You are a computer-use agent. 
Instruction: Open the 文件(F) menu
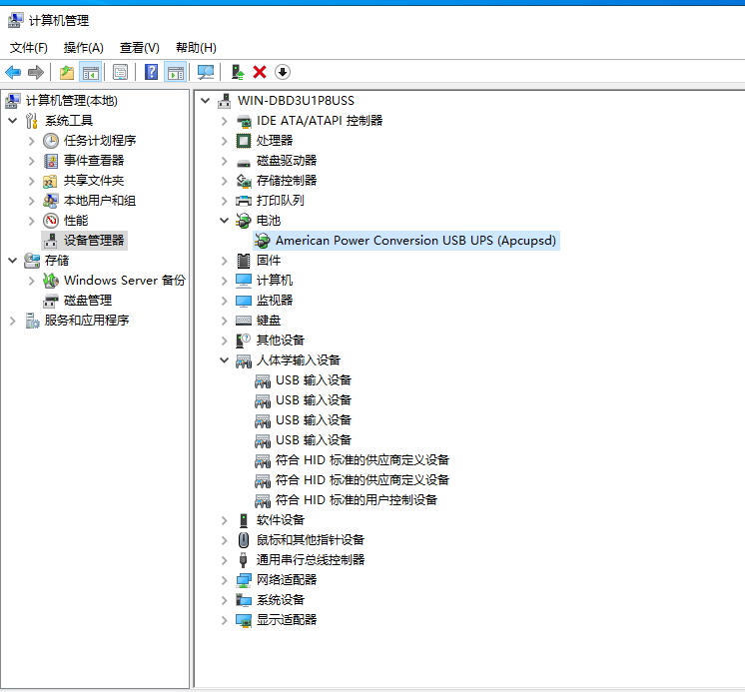click(x=29, y=48)
